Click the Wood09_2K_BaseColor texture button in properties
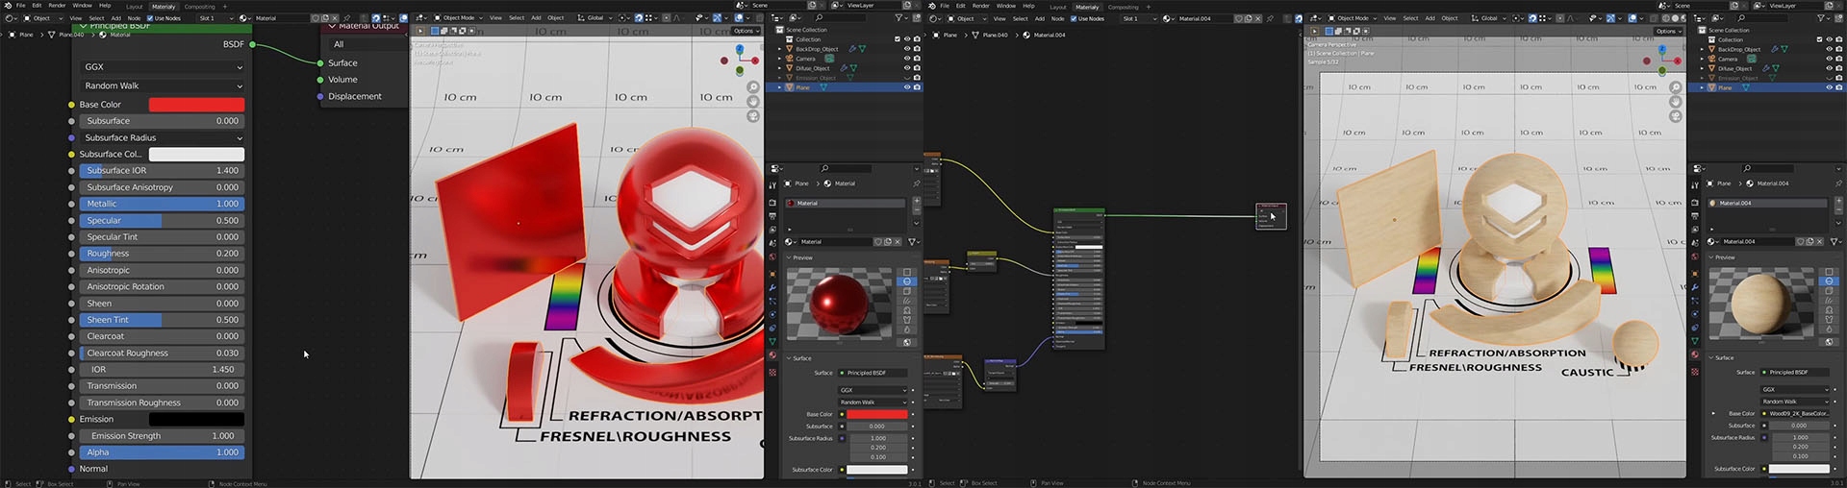The width and height of the screenshot is (1847, 488). pyautogui.click(x=1799, y=414)
